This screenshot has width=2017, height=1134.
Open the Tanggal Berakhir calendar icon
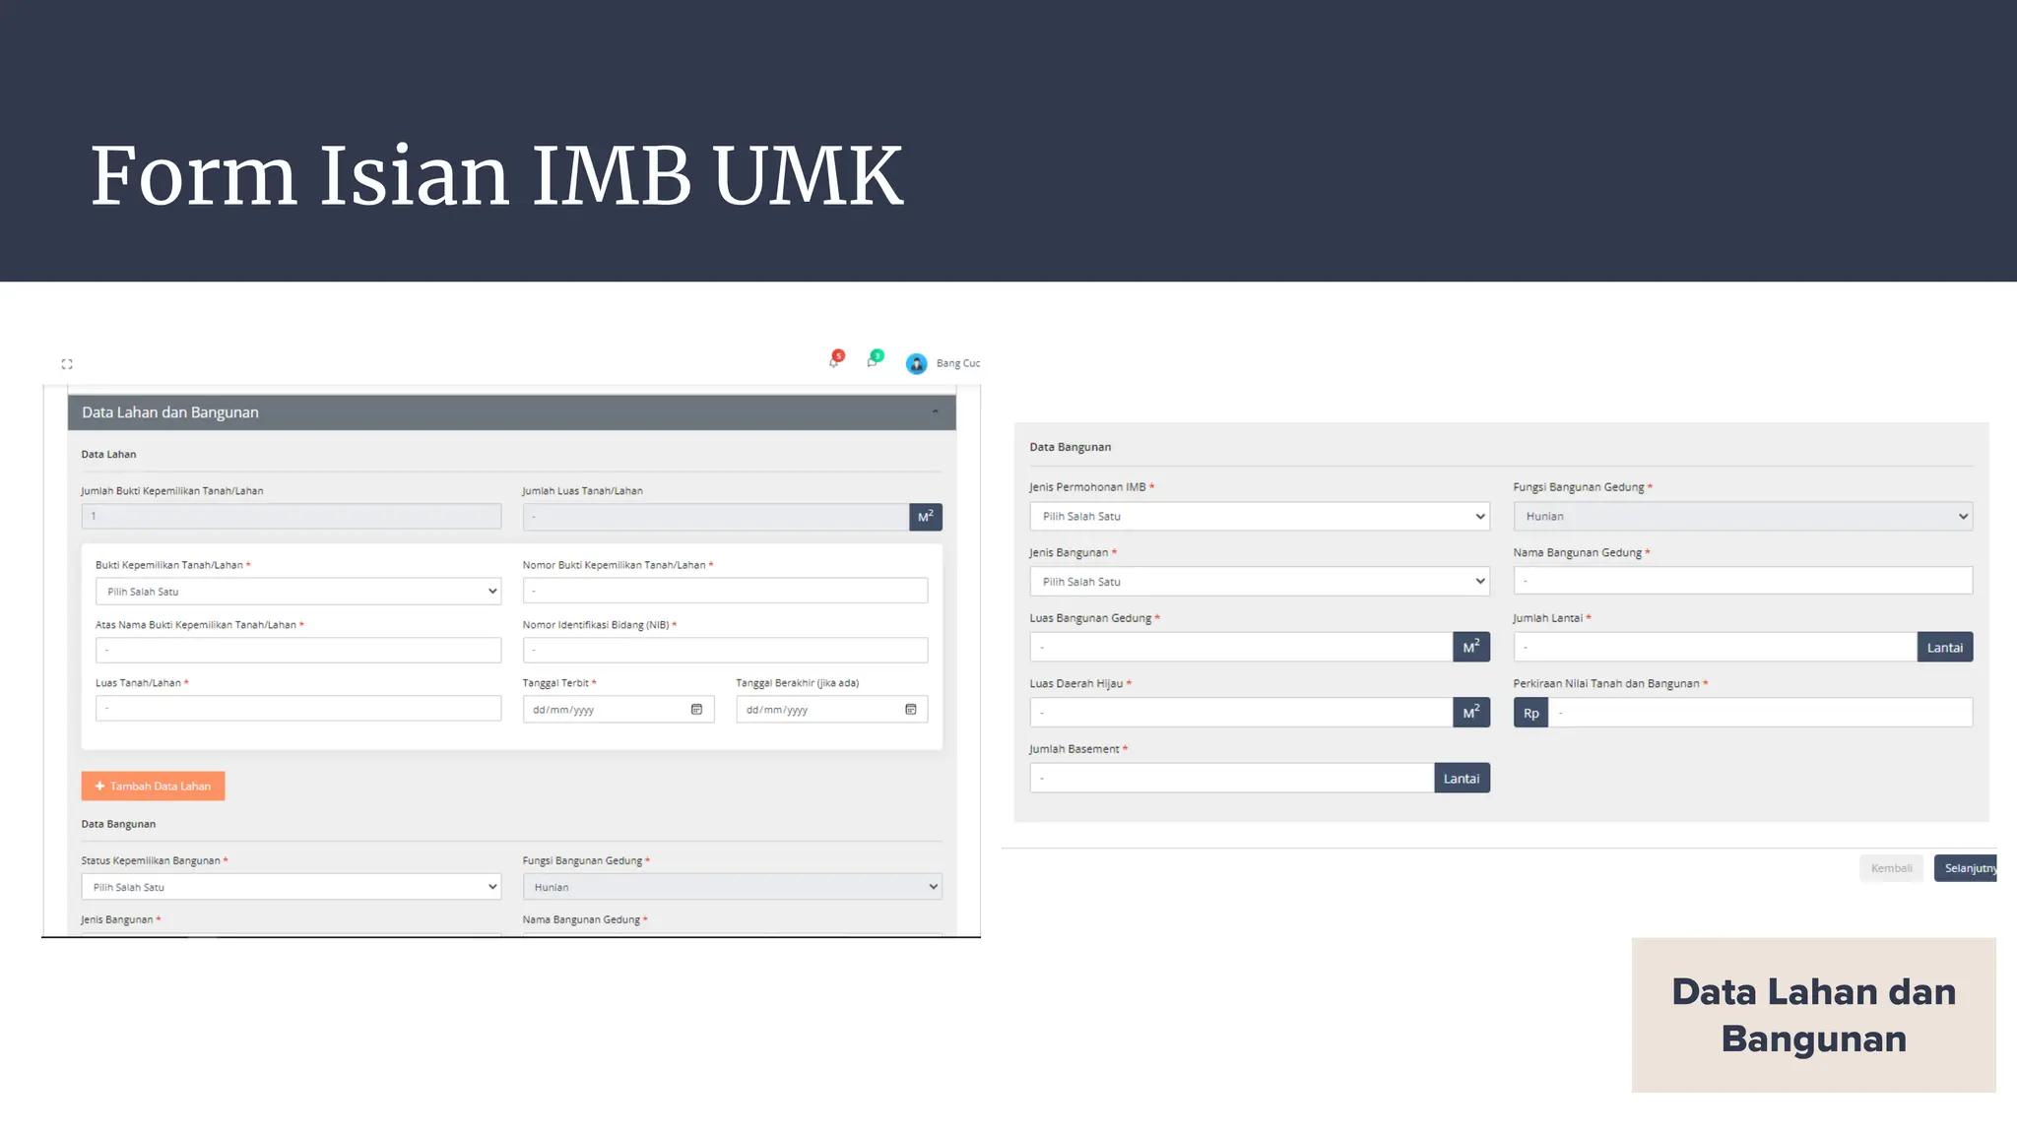(910, 710)
